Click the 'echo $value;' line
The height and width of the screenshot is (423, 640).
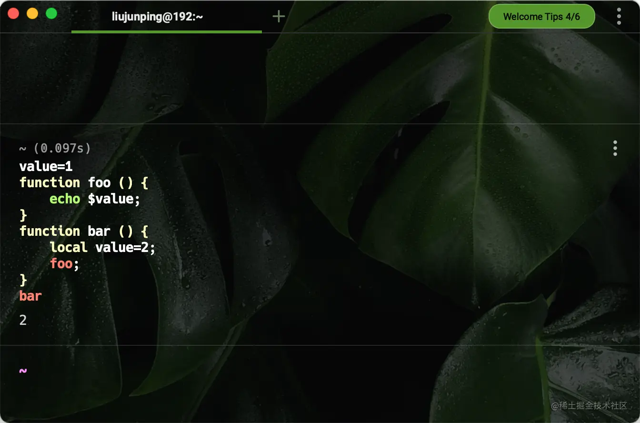95,199
